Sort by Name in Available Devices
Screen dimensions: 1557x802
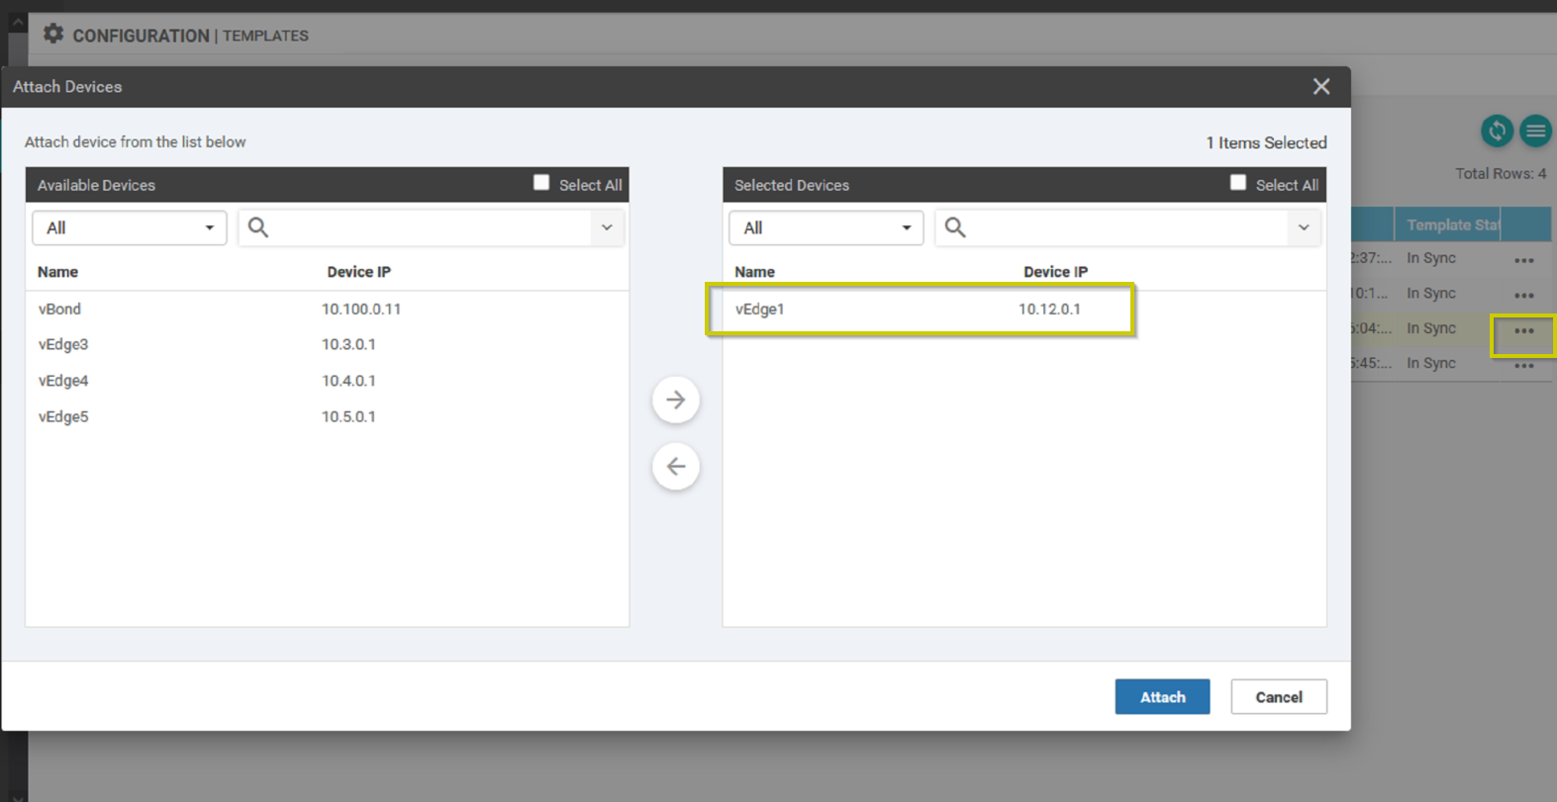click(57, 272)
